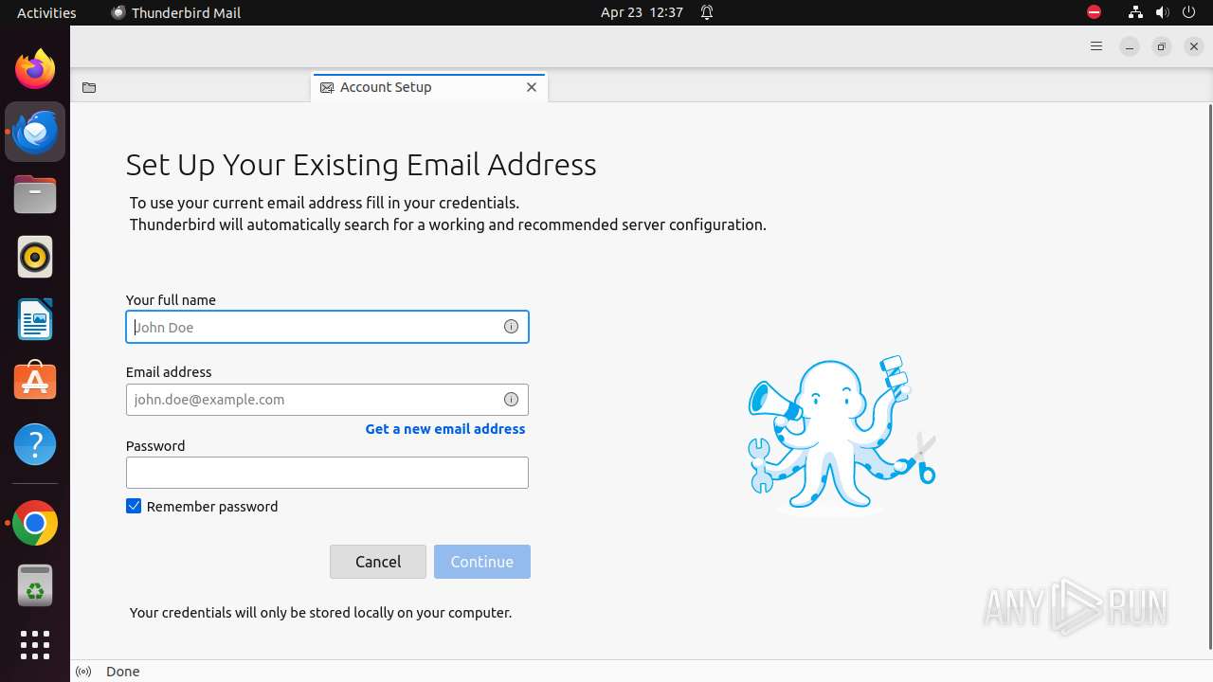Open Thunderbird hamburger application menu

[1096, 46]
